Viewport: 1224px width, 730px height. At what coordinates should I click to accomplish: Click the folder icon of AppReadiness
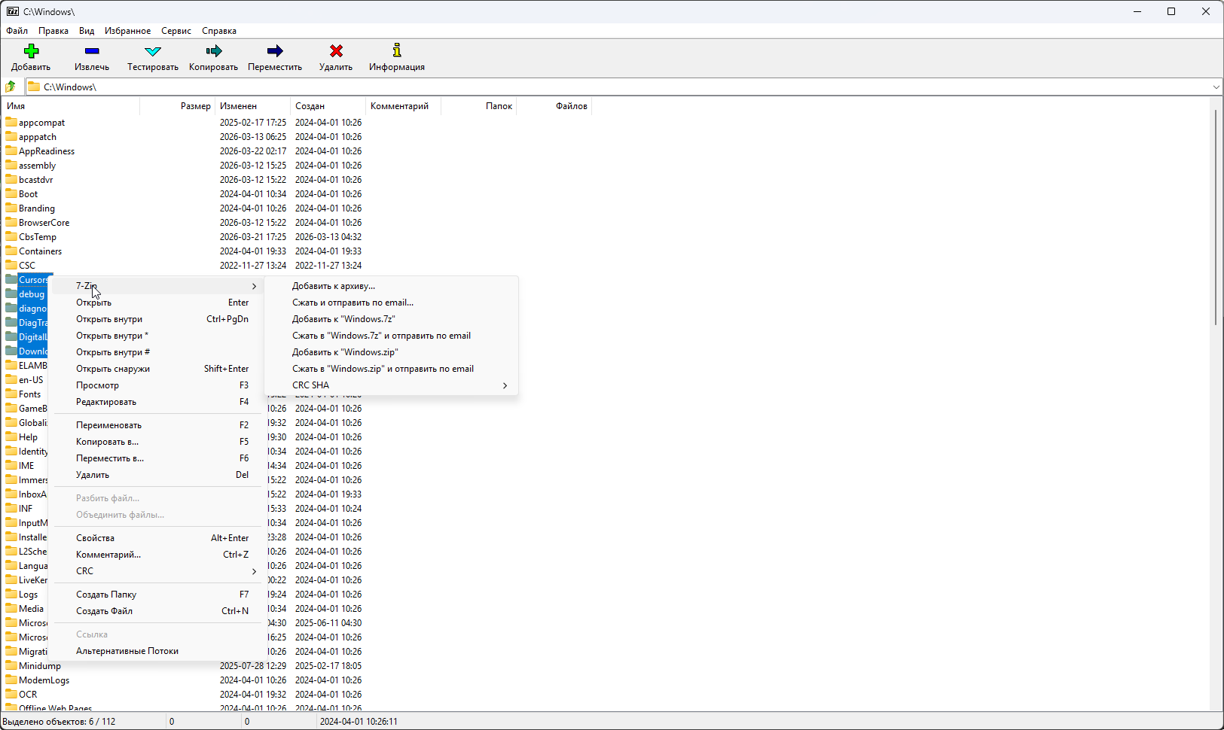coord(11,151)
